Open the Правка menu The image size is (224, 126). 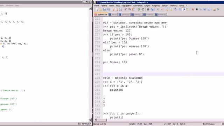tap(104, 6)
